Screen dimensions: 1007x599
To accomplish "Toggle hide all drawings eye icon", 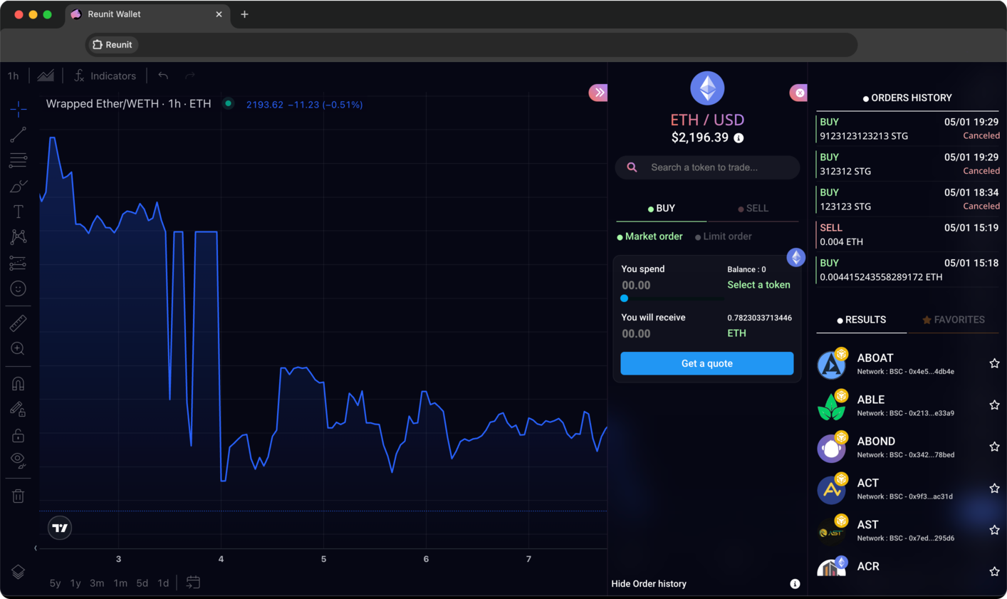I will [x=18, y=459].
